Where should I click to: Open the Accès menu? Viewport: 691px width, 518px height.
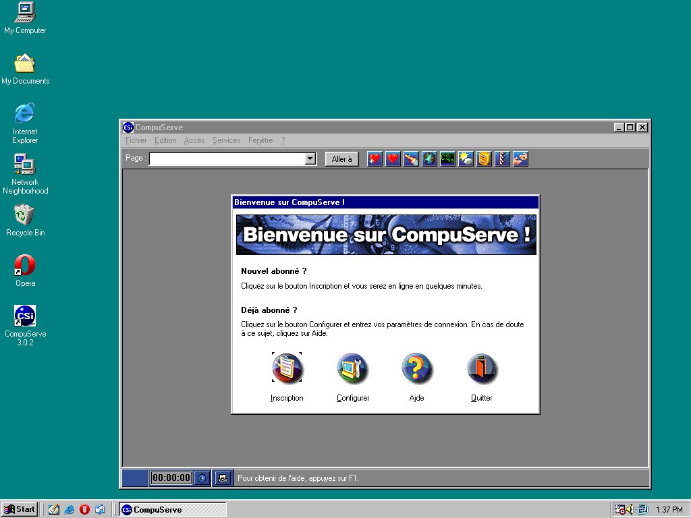[194, 140]
